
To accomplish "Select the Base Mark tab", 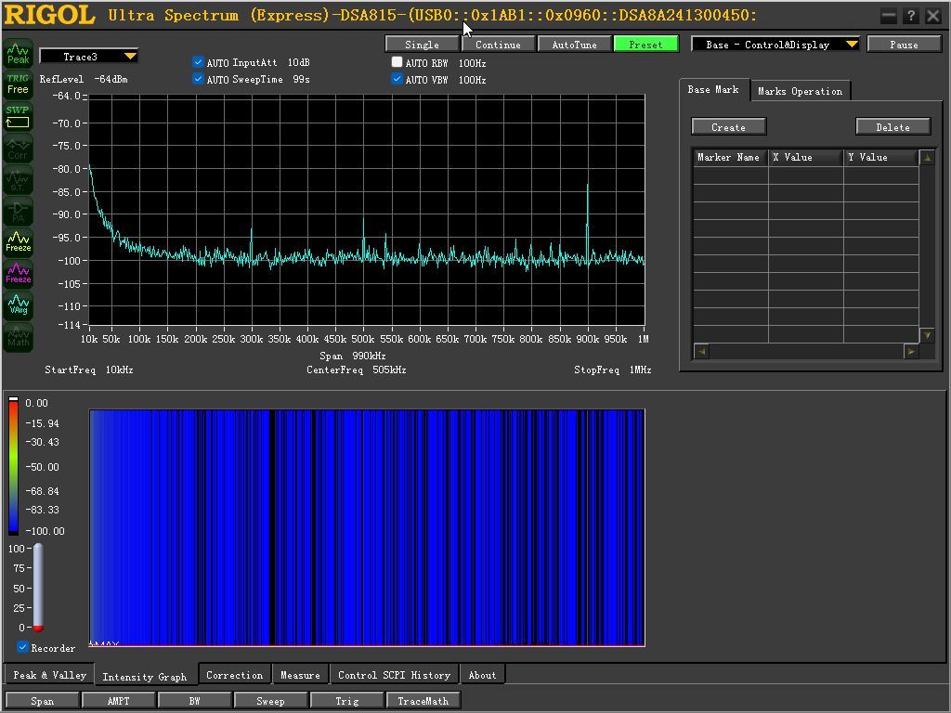I will click(x=713, y=89).
